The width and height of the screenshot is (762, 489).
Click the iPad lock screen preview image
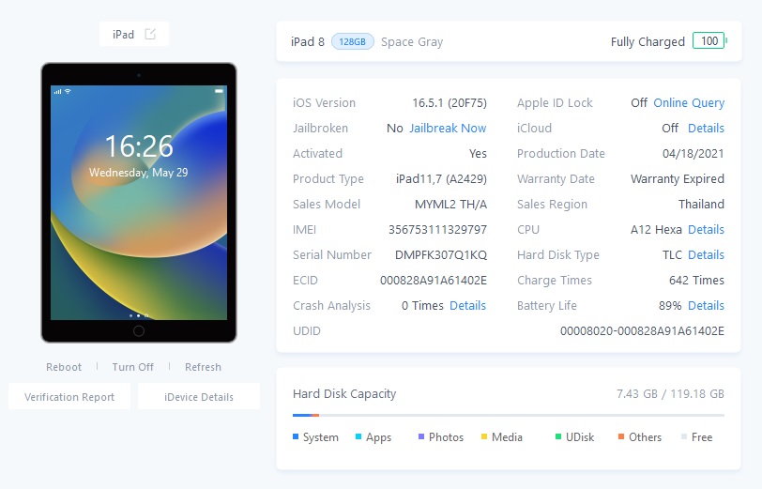pos(139,202)
